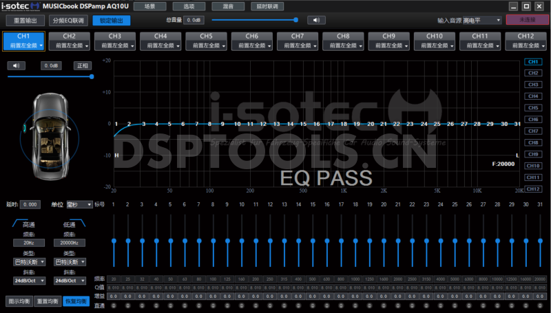This screenshot has height=313, width=551.
Task: Open the 延时联调 delay link menu
Action: [267, 6]
